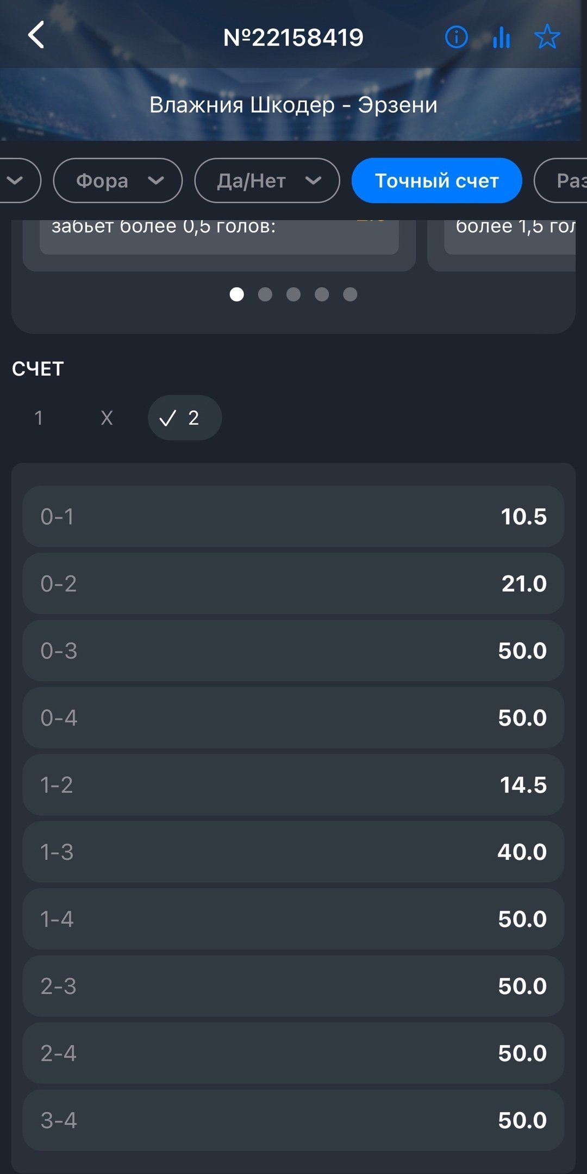Open match info icon

pos(456,37)
